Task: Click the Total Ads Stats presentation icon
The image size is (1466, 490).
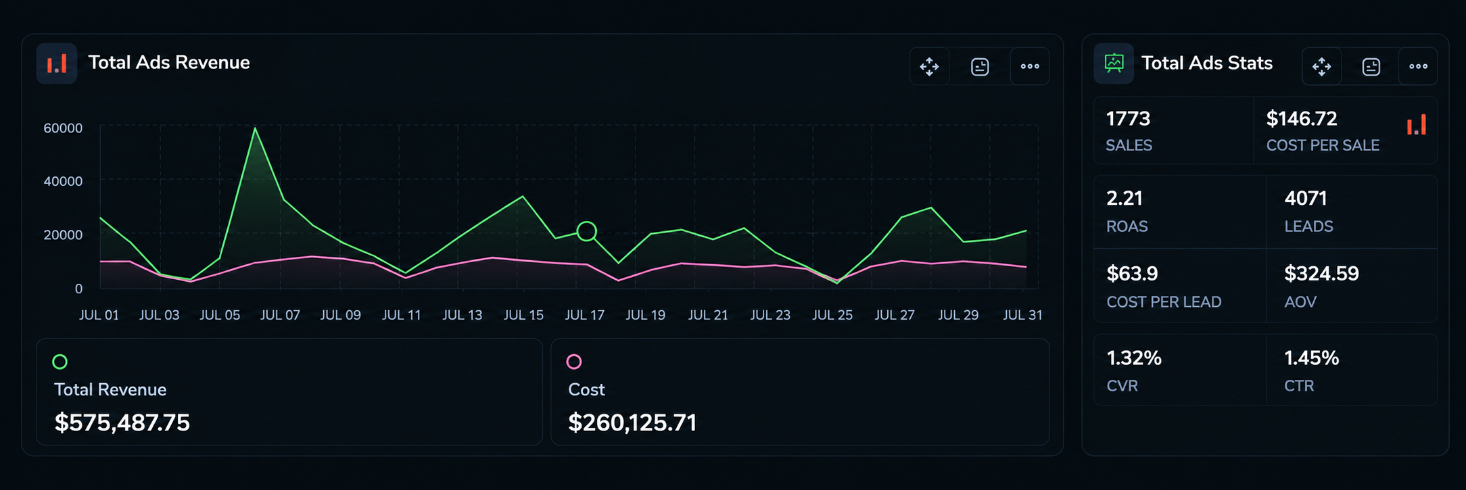Action: [x=1114, y=64]
